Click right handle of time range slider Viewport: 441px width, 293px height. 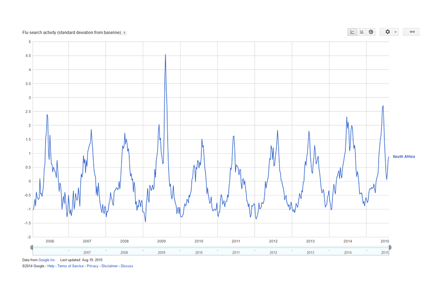coord(390,247)
